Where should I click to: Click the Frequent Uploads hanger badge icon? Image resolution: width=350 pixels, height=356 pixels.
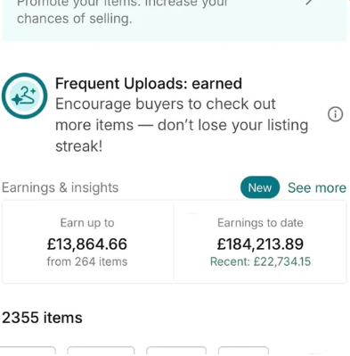[x=24, y=95]
